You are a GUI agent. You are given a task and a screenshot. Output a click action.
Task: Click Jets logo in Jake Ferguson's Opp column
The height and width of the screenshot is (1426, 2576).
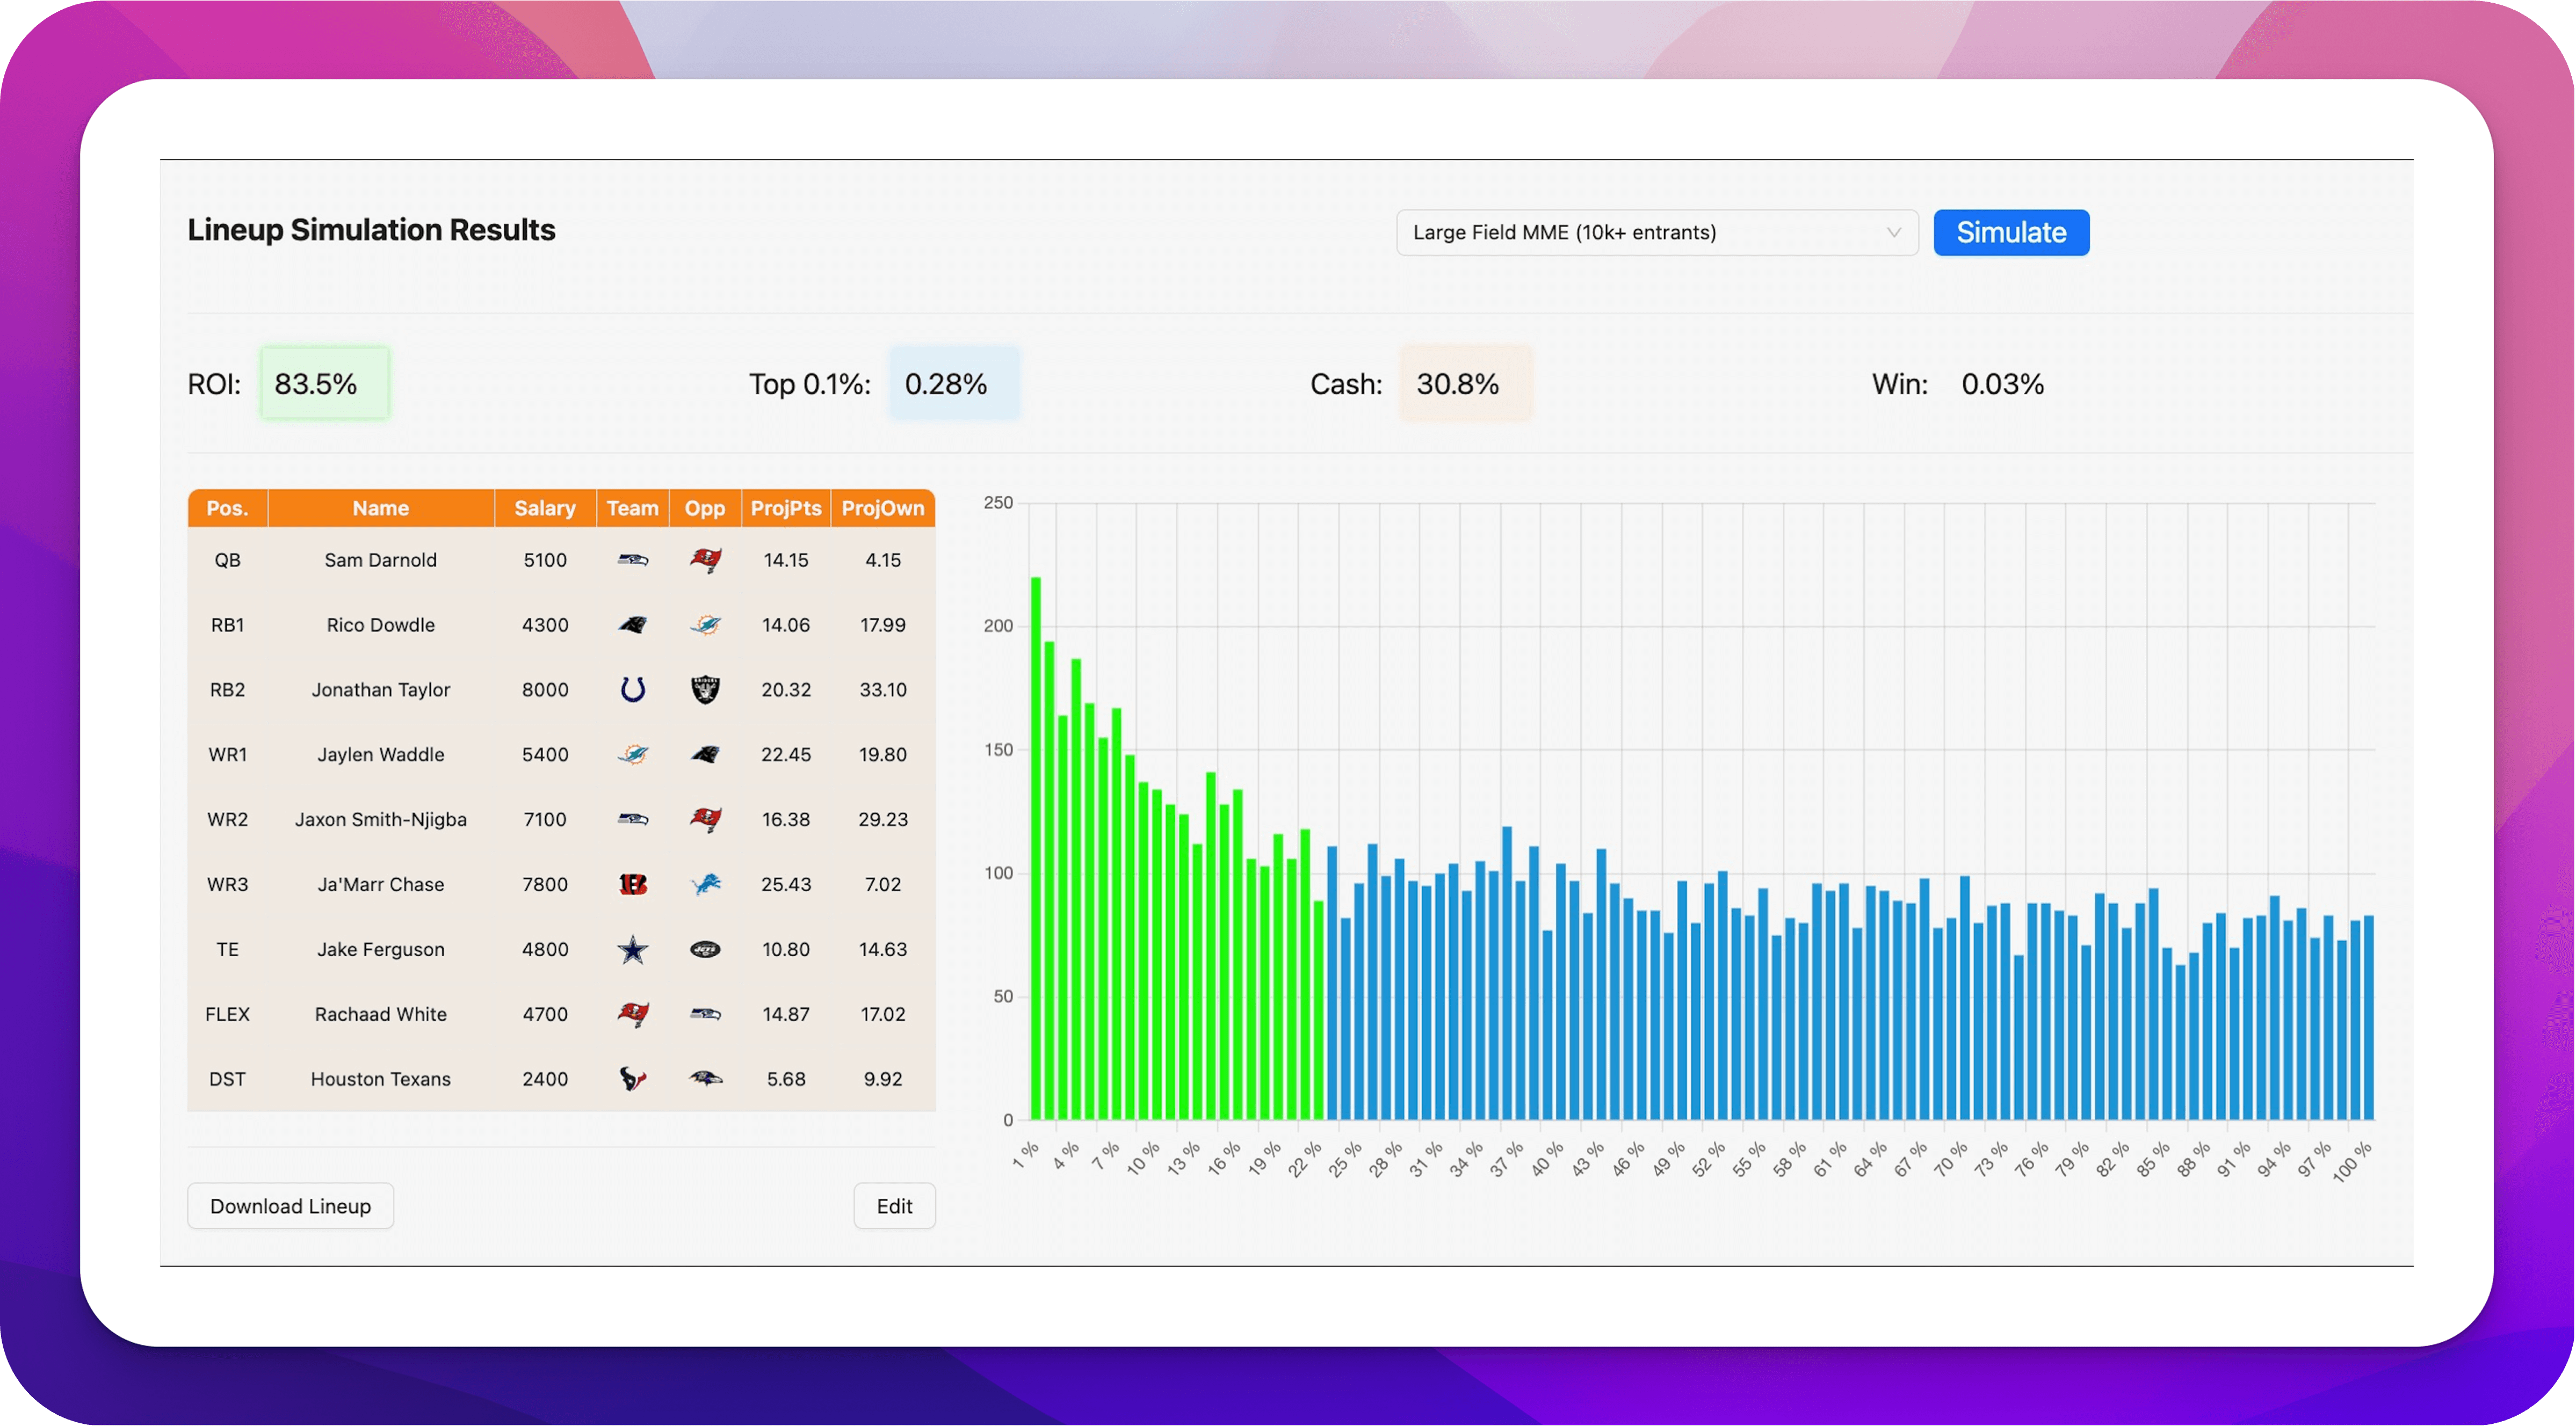click(705, 949)
